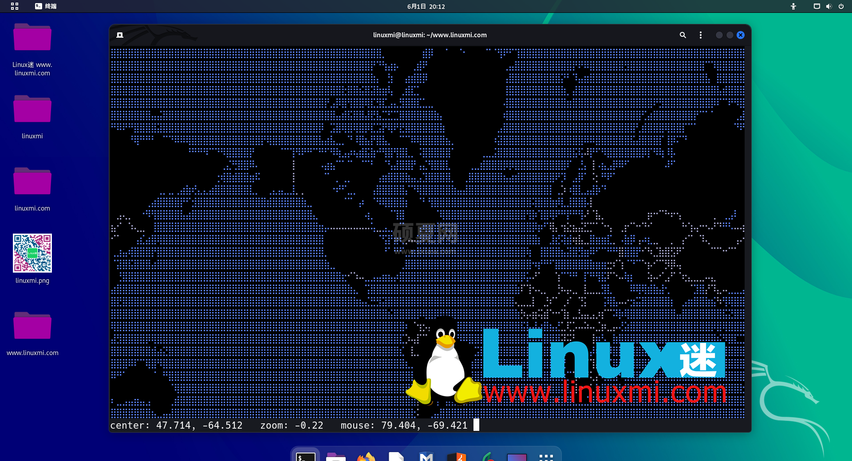Open terminal search magnifier
Screen dimensions: 852x461
point(683,35)
